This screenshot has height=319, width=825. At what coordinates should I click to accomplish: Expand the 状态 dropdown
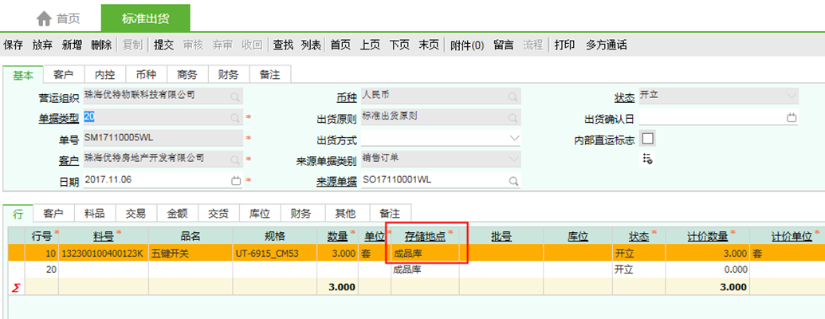point(791,96)
